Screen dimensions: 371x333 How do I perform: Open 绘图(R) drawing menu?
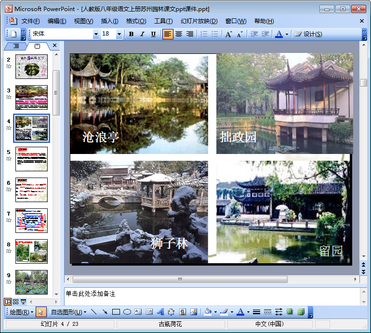(x=21, y=312)
